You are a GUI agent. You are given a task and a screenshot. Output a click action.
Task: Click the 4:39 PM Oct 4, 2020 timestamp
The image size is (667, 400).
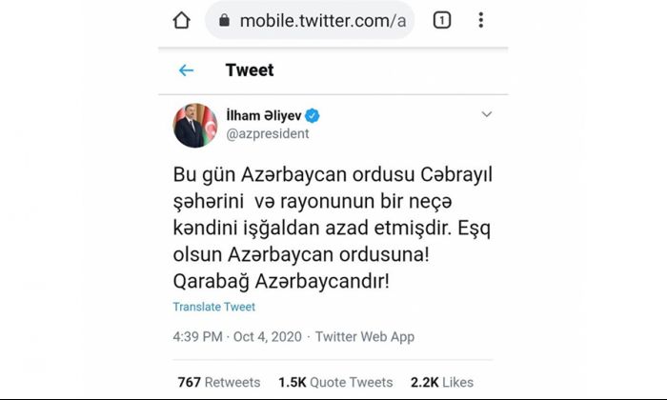pyautogui.click(x=237, y=336)
